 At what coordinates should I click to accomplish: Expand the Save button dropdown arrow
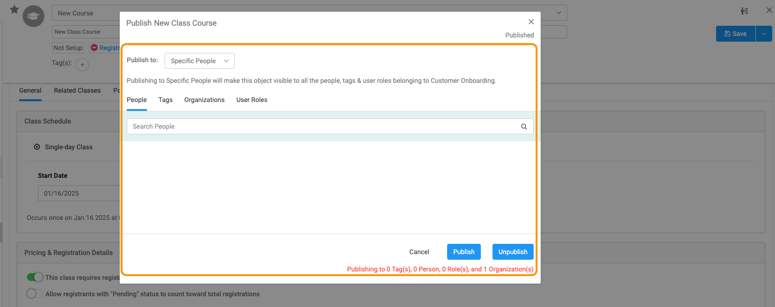coord(764,34)
